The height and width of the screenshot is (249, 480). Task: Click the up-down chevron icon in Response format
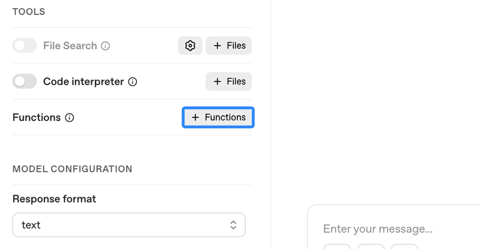tap(233, 225)
